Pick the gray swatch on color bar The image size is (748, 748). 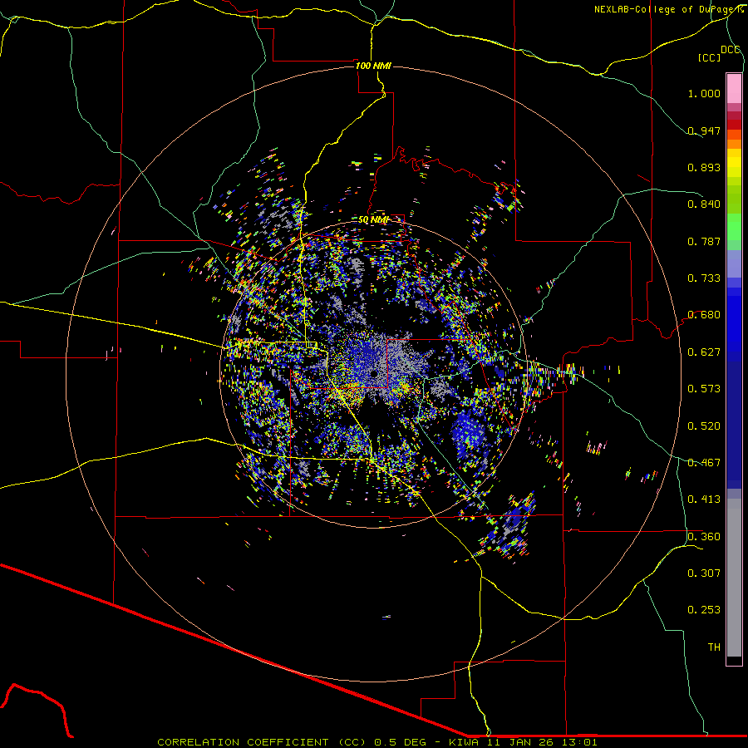pos(734,578)
